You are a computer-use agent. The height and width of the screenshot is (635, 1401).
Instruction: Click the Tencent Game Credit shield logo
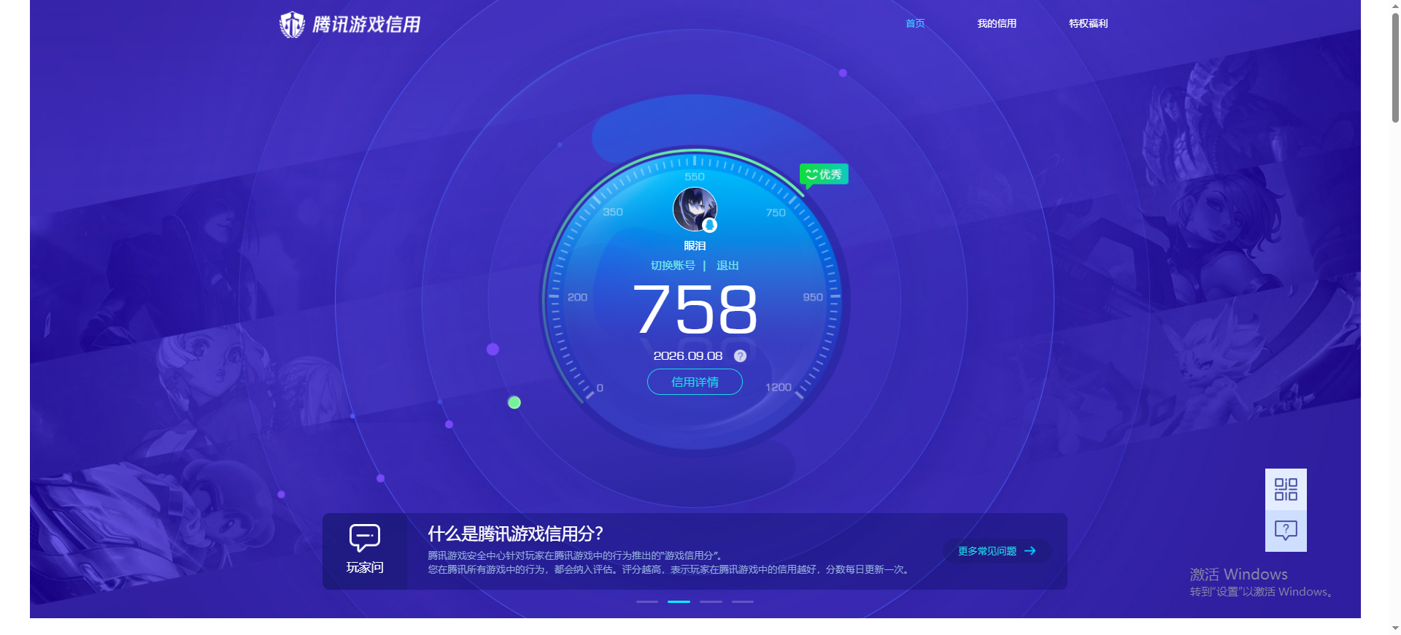coord(292,25)
